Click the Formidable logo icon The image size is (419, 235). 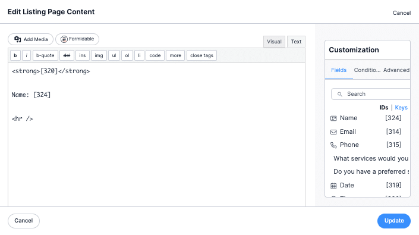click(64, 39)
